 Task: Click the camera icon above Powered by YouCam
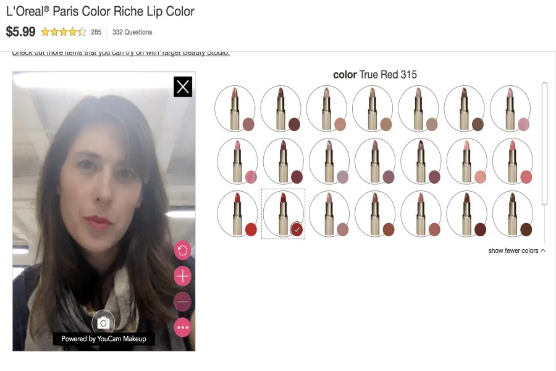(103, 323)
